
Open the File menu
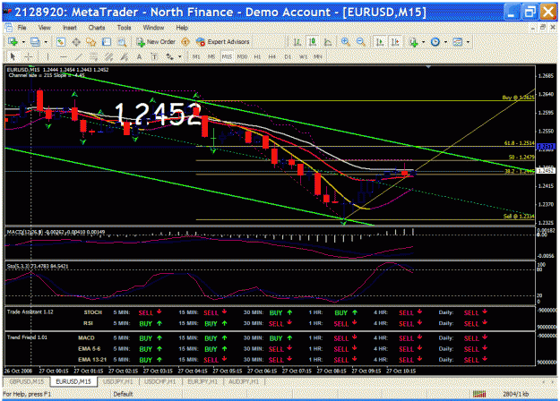(22, 28)
